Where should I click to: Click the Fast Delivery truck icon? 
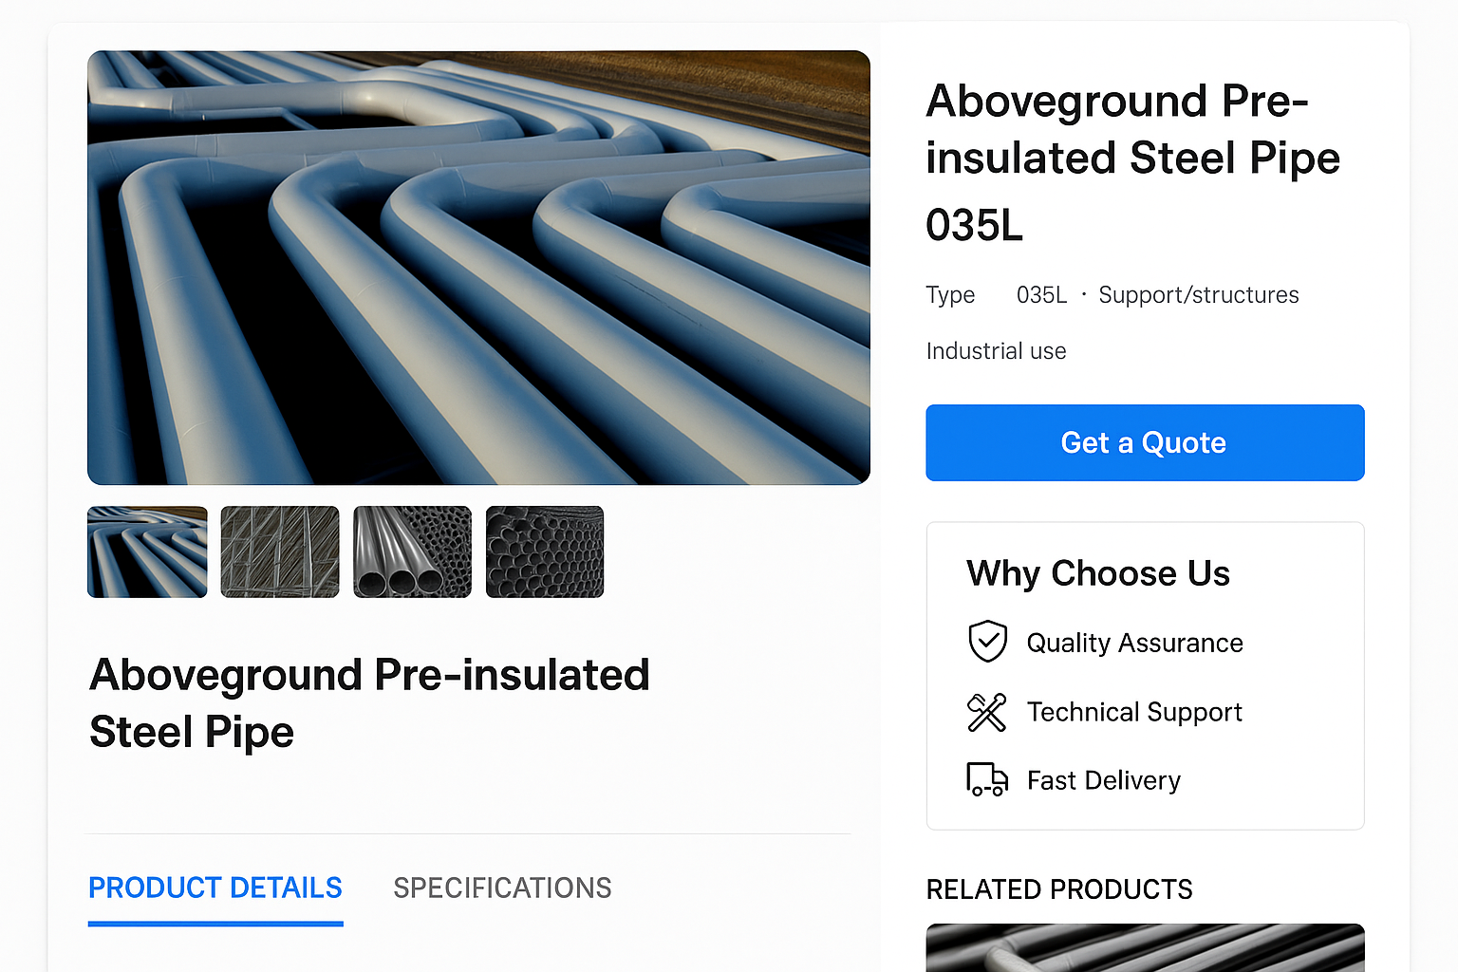point(987,779)
